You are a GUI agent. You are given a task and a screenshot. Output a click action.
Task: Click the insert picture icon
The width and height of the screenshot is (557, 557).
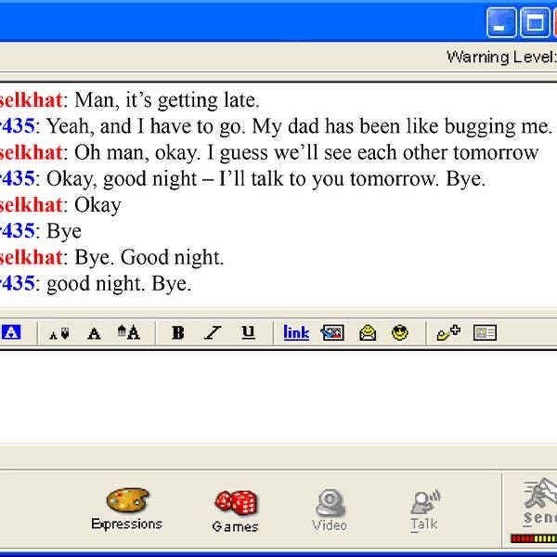(x=332, y=333)
